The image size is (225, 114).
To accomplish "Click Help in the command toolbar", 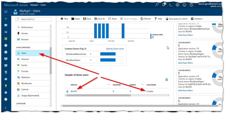I will click(158, 19).
